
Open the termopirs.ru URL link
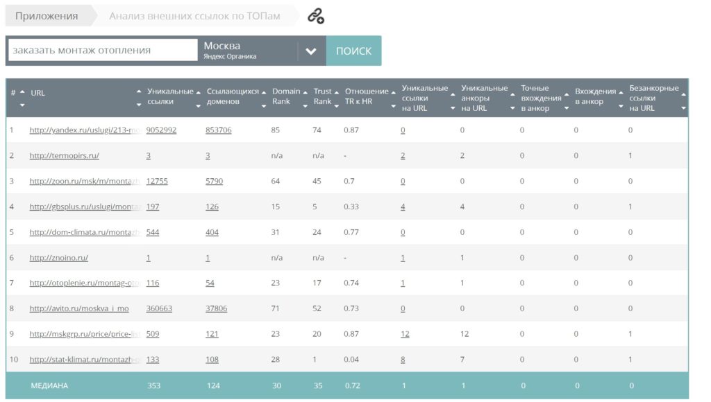click(x=64, y=156)
